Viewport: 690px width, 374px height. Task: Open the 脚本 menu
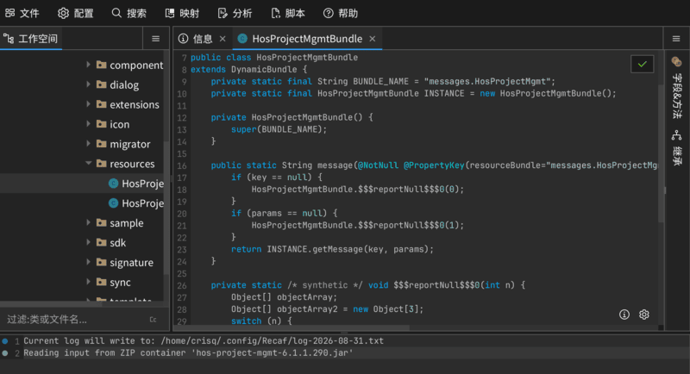[x=288, y=13]
